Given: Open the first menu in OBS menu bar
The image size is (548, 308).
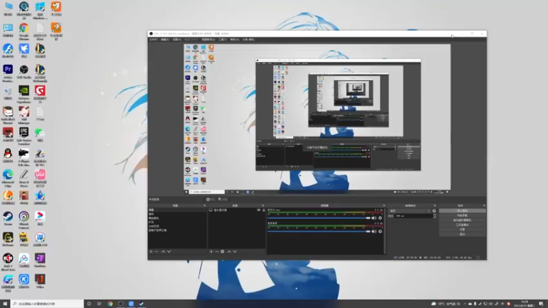Looking at the screenshot, I should [153, 40].
